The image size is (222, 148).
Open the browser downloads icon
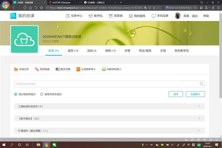tap(213, 8)
